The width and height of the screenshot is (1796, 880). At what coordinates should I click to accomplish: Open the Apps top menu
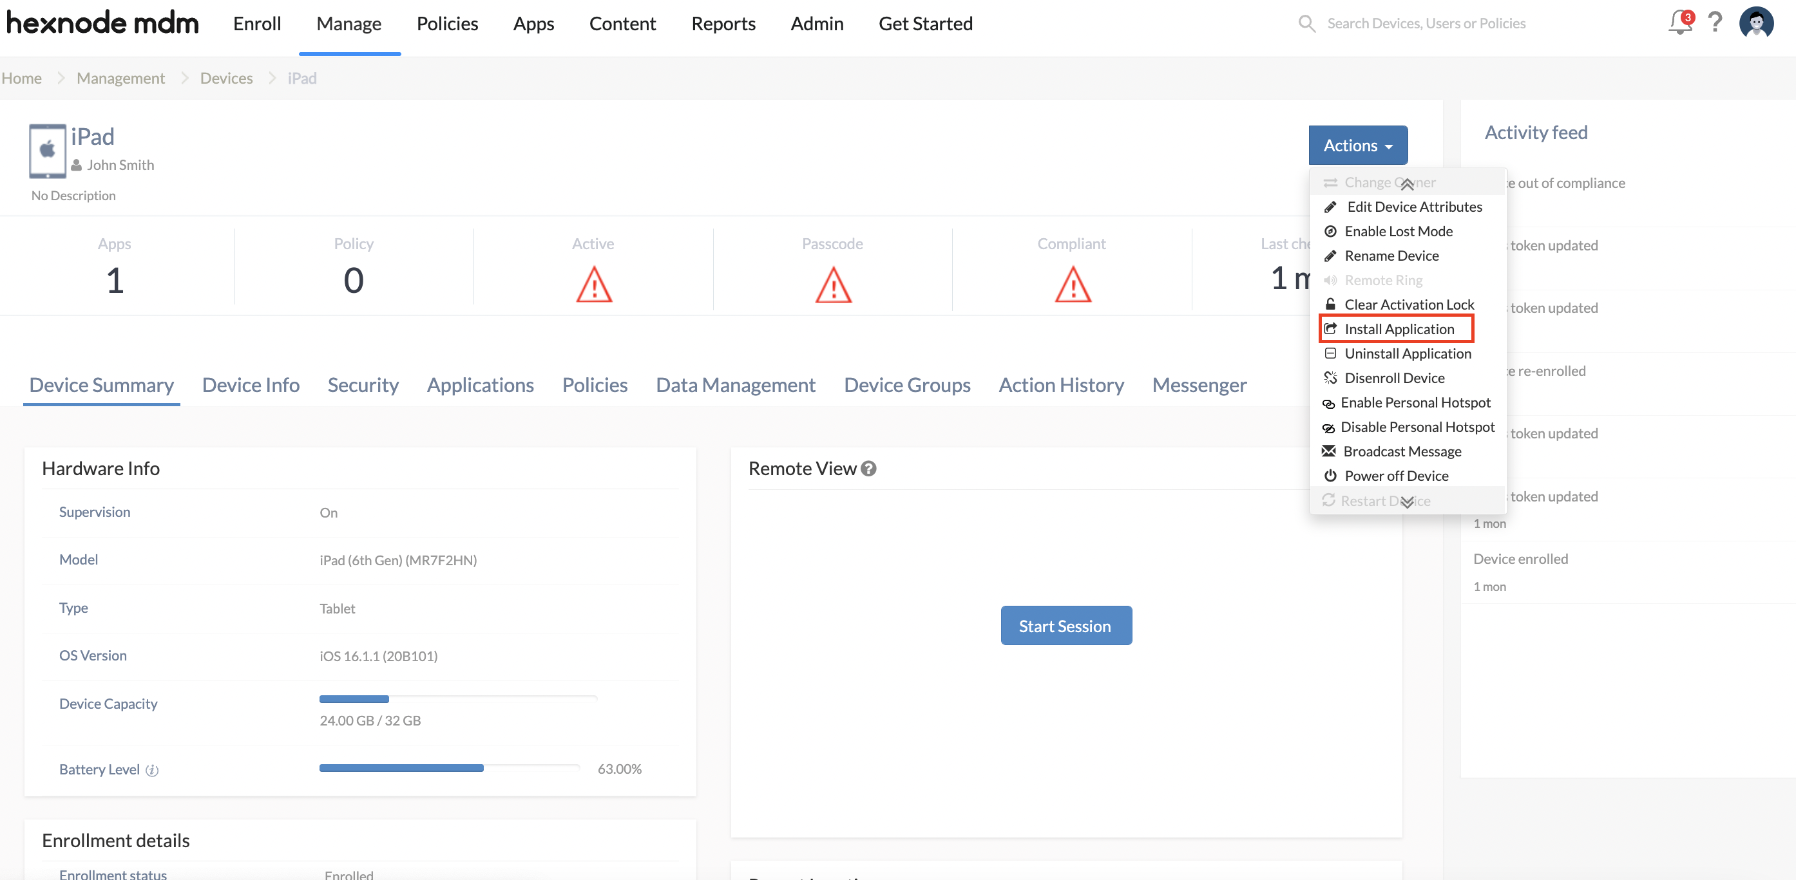(x=533, y=24)
